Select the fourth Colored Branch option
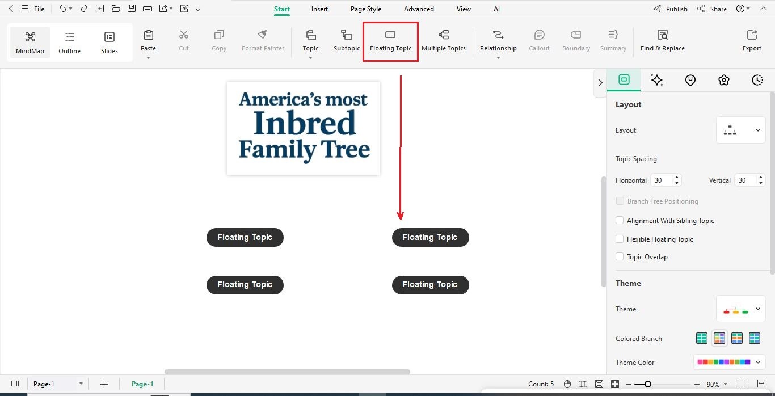This screenshot has width=775, height=396. coord(755,338)
